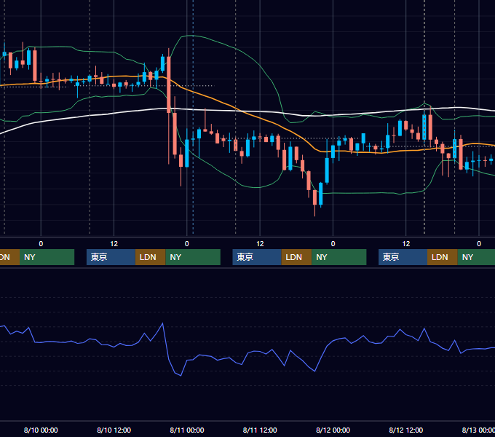
Task: Click the 8/10 12:00 date label
Action: pyautogui.click(x=114, y=430)
